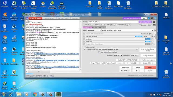Open UFI - CHIP Prog desktop shortcut

pos(14,5)
